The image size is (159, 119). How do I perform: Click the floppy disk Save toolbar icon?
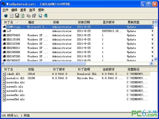point(17,16)
